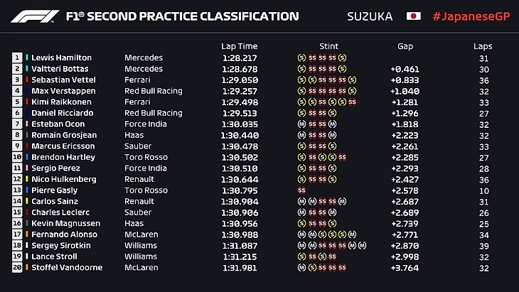Click last tyre icon in Sirotkin's stint

pyautogui.click(x=362, y=245)
